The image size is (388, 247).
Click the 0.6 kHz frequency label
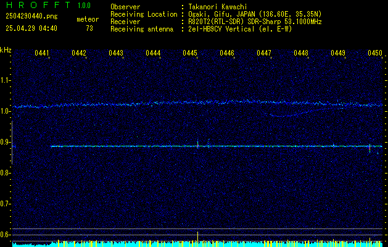6,235
